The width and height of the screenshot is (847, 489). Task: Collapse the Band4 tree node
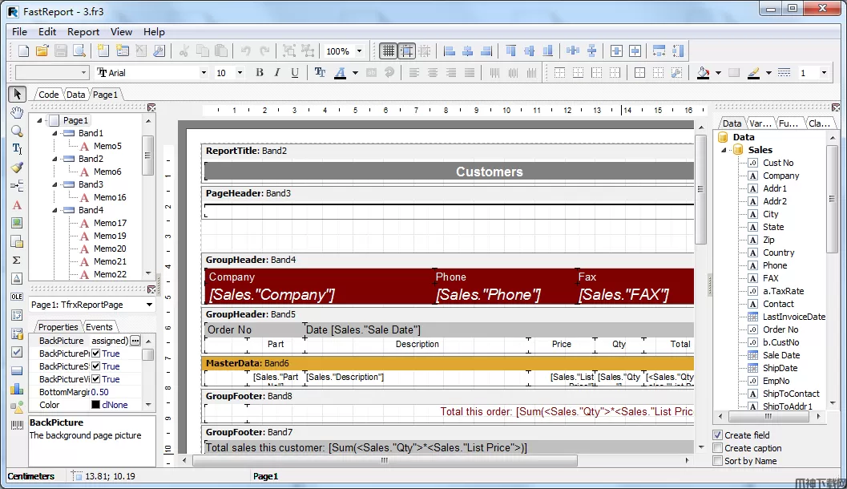pyautogui.click(x=55, y=210)
